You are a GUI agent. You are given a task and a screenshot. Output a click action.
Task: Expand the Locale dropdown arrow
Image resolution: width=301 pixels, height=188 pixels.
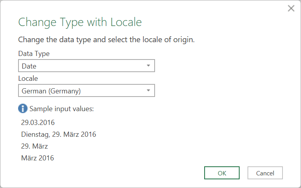point(148,91)
